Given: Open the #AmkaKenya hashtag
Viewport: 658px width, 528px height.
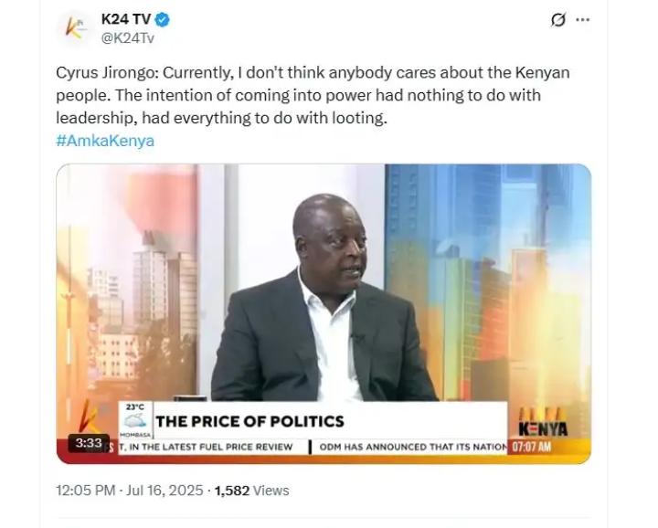Looking at the screenshot, I should tap(105, 141).
